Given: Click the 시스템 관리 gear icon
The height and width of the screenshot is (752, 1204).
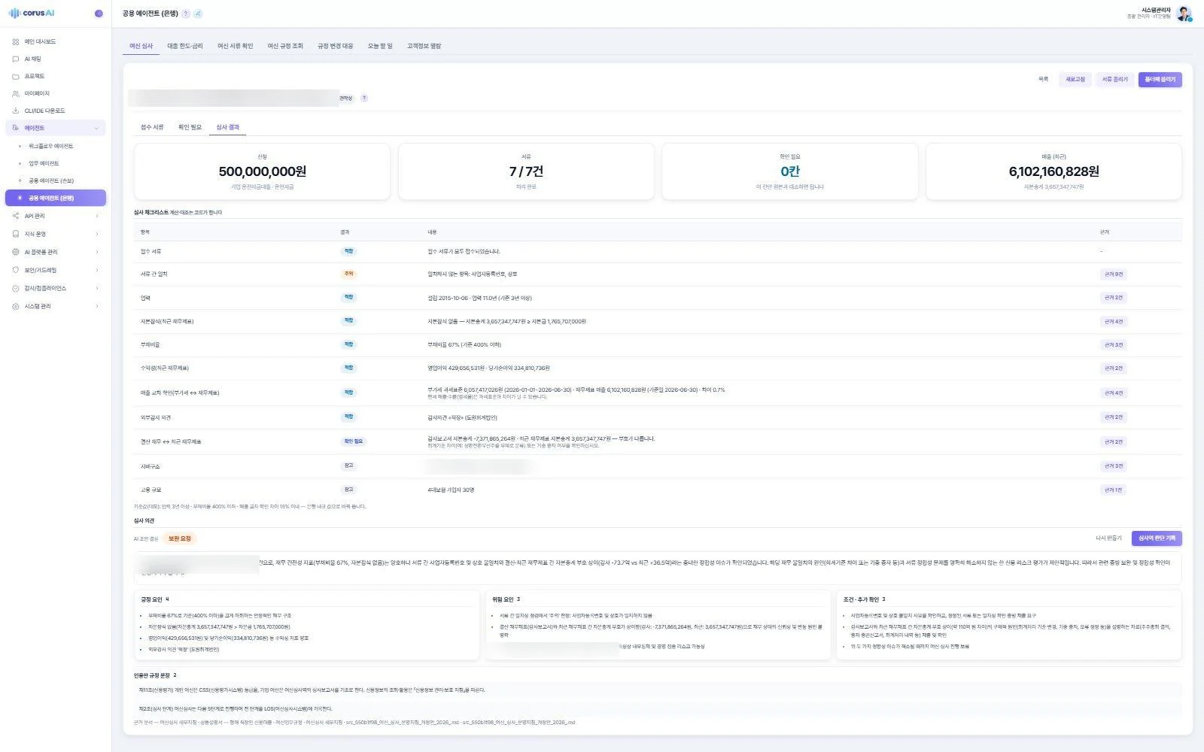Looking at the screenshot, I should click(16, 306).
